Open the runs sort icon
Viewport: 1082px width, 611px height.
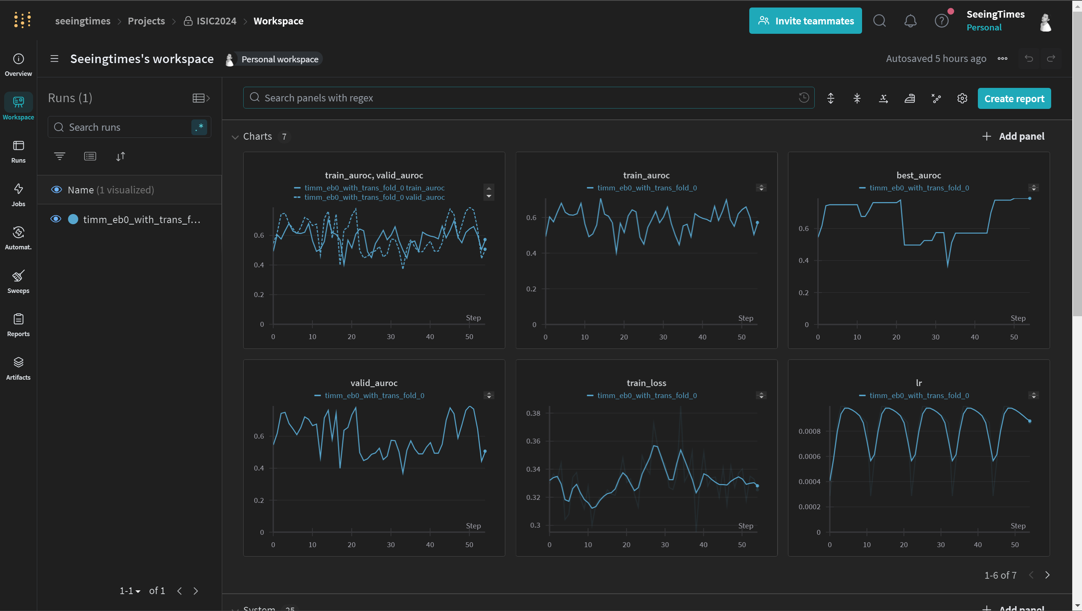click(121, 156)
